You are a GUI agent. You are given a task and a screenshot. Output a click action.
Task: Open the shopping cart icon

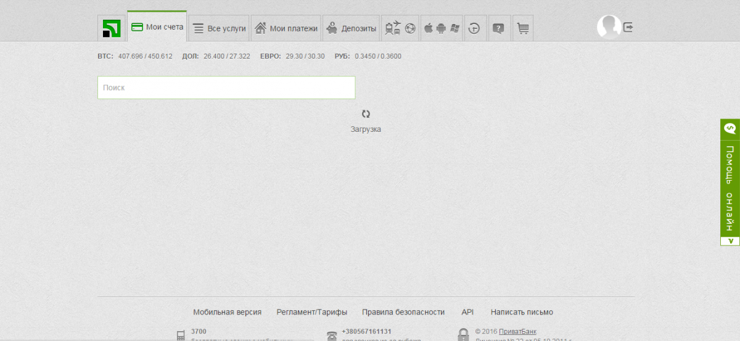[x=523, y=28]
